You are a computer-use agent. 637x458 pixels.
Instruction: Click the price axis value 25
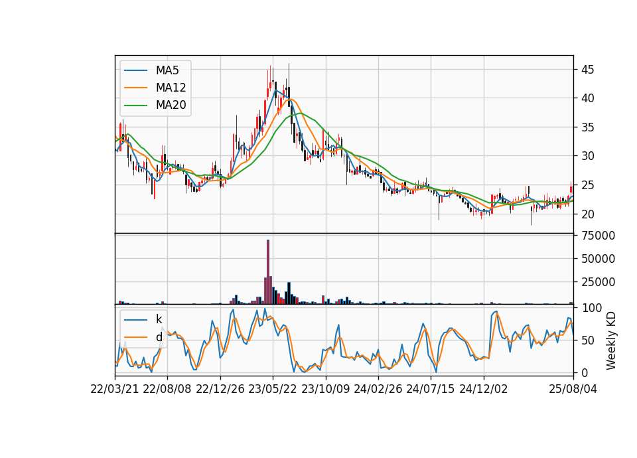pyautogui.click(x=587, y=185)
